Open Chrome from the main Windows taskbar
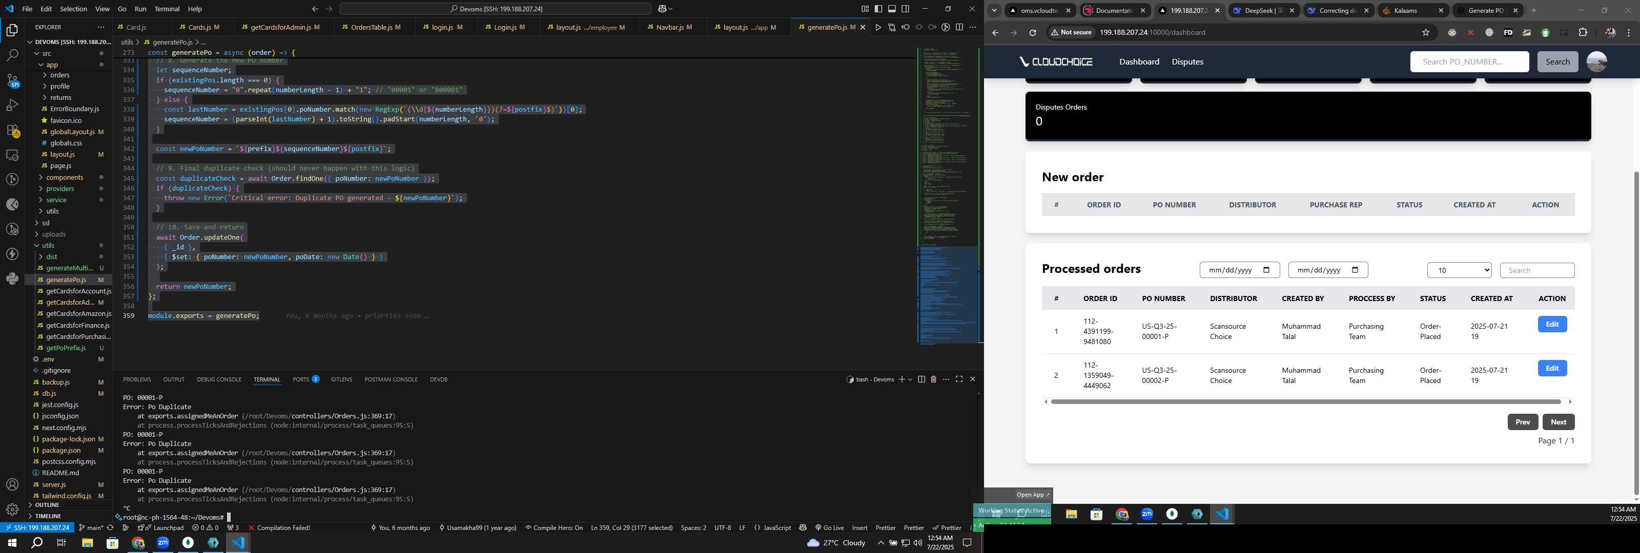Image resolution: width=1640 pixels, height=553 pixels. pyautogui.click(x=138, y=543)
